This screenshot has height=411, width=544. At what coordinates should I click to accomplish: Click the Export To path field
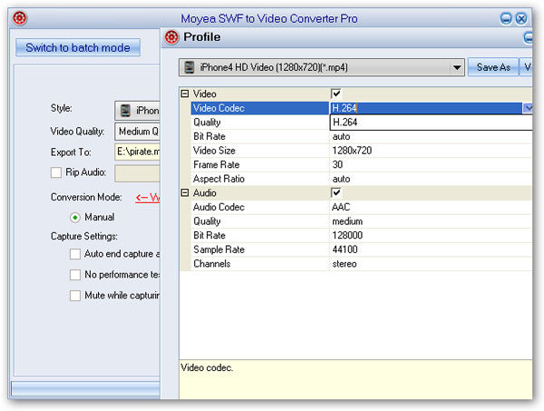[x=138, y=152]
